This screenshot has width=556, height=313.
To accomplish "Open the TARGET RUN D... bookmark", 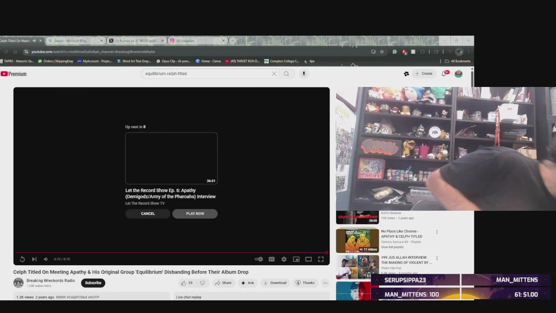I will (242, 61).
